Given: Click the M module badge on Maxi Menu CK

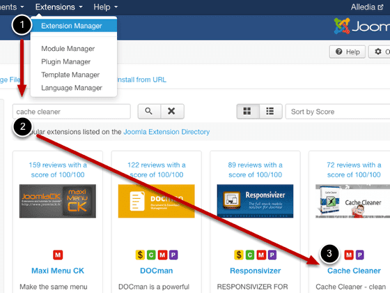Looking at the screenshot, I should pos(58,255).
